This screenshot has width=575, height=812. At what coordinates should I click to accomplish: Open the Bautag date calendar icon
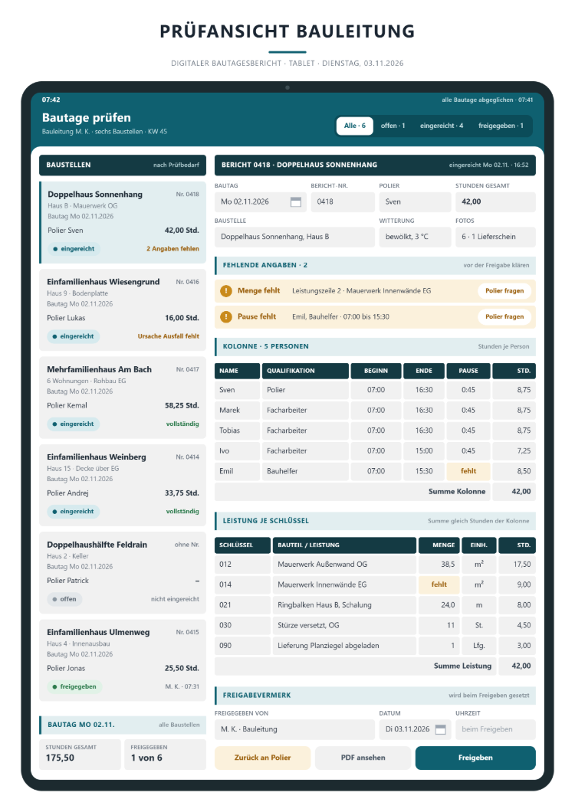(295, 202)
